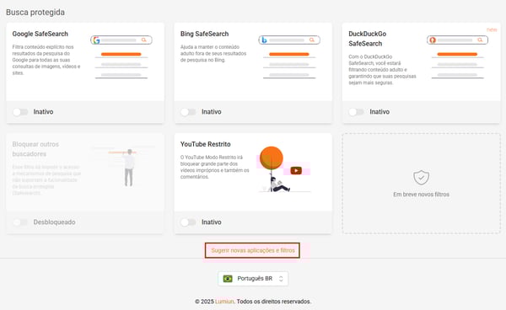Click the YouTube Modo Restrito description text
Image resolution: width=506 pixels, height=310 pixels.
click(214, 167)
